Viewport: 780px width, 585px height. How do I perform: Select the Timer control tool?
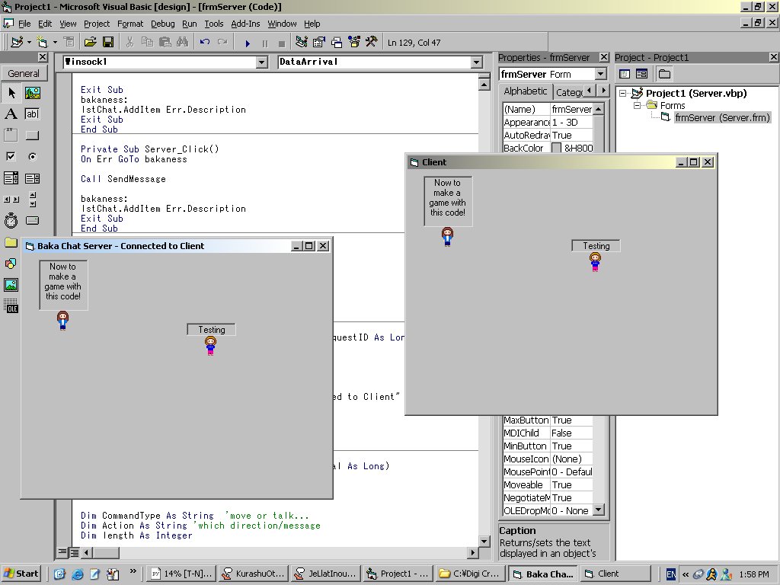tap(11, 221)
